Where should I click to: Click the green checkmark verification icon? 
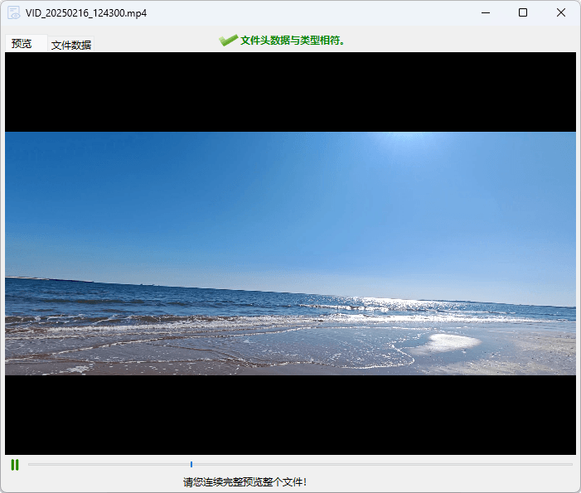click(228, 40)
